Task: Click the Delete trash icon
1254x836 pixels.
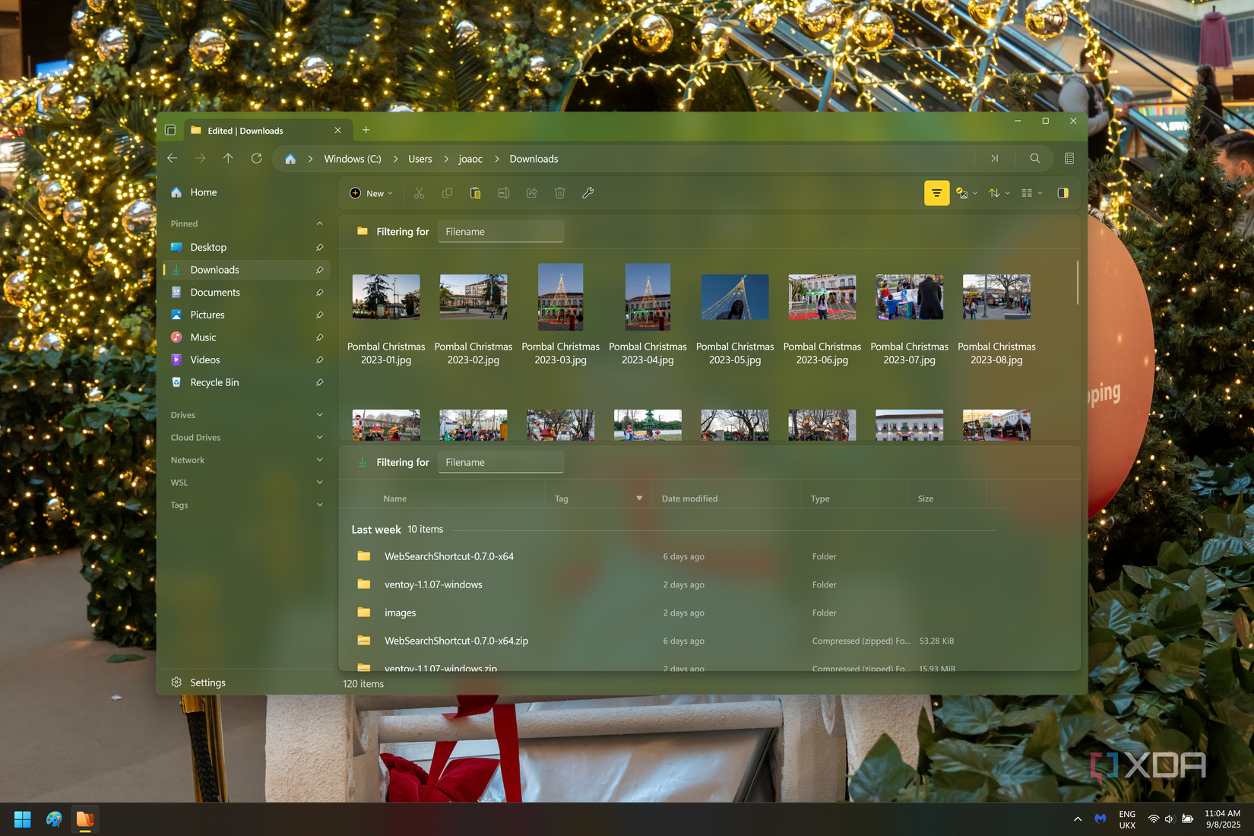Action: pos(560,193)
